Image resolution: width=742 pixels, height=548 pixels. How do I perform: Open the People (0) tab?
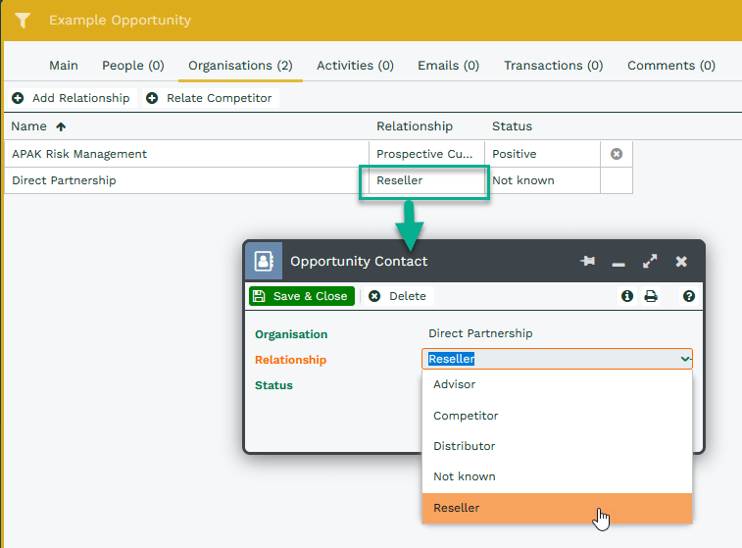click(133, 66)
